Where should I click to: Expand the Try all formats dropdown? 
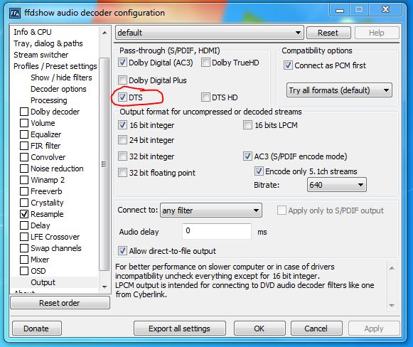[x=339, y=90]
